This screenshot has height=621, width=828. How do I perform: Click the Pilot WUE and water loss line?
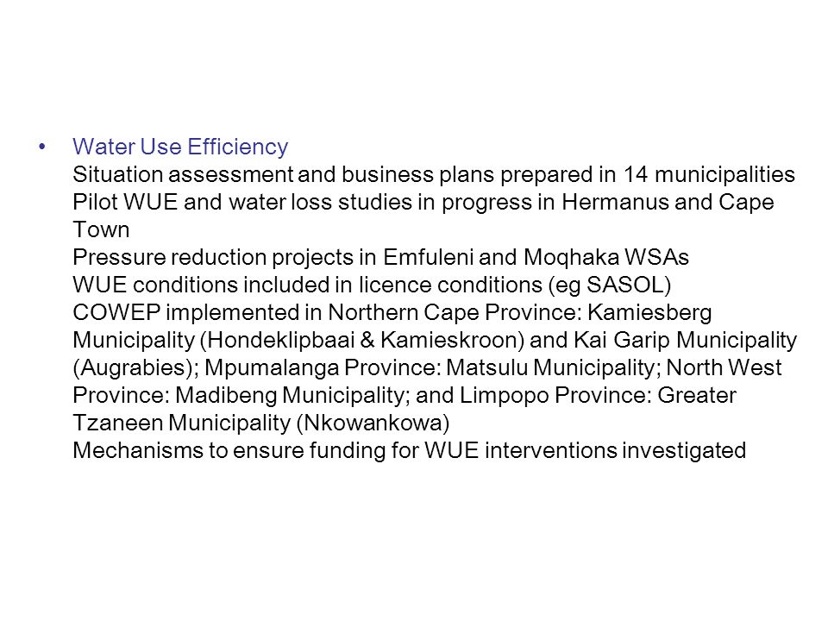[423, 202]
